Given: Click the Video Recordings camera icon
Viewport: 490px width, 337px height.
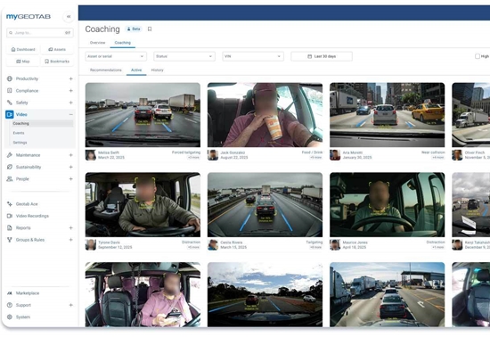Looking at the screenshot, I should 10,216.
